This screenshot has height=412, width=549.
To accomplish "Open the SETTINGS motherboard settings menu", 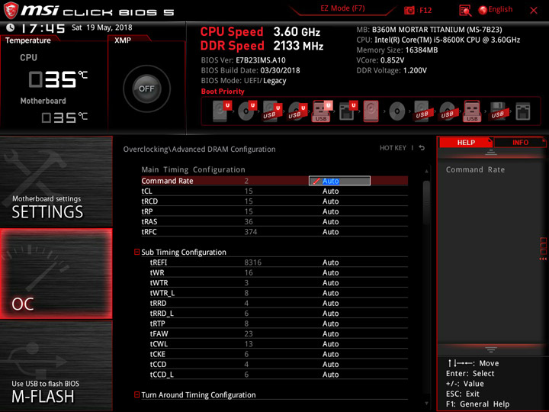I will [56, 182].
